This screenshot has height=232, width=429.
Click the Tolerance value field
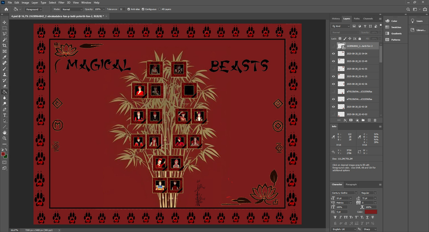click(122, 9)
